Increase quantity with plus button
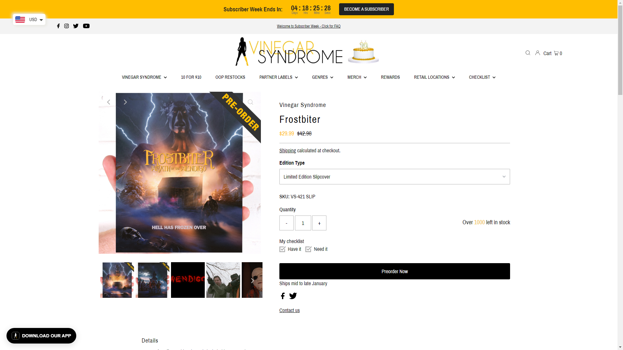 319,223
